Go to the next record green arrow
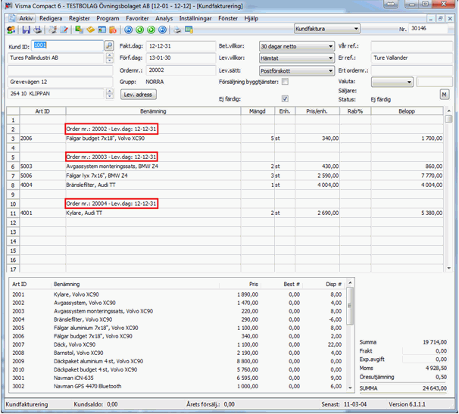459x414 pixels. [151, 30]
